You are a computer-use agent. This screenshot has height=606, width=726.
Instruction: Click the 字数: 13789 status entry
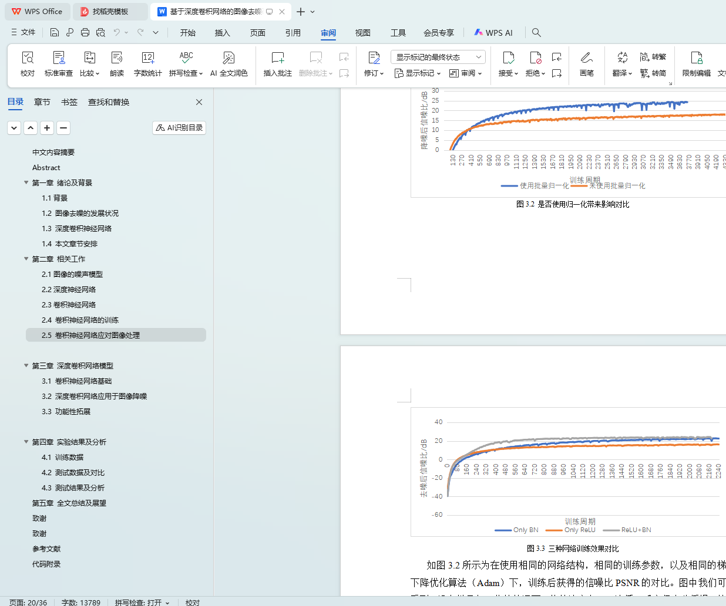coord(81,602)
